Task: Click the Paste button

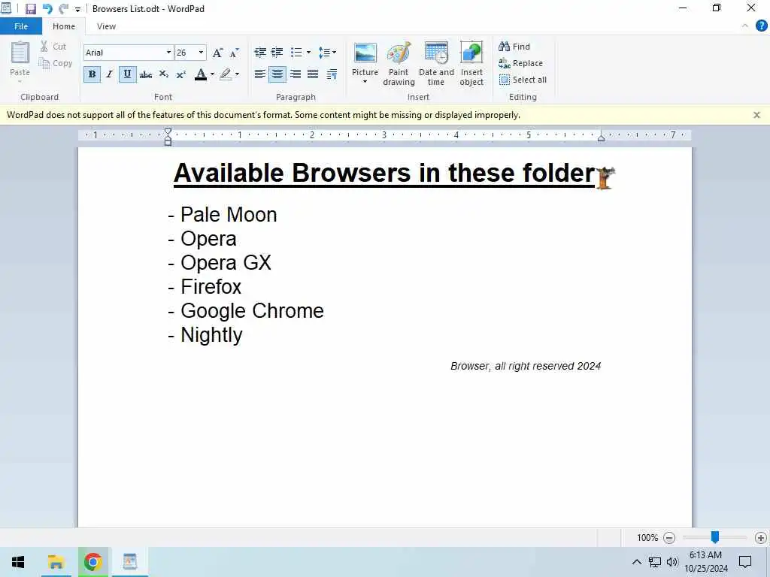Action: (20, 61)
